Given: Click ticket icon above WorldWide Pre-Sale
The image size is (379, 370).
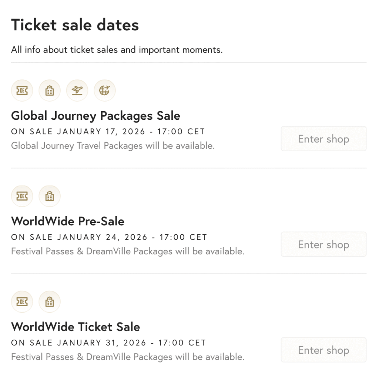Looking at the screenshot, I should coord(22,196).
